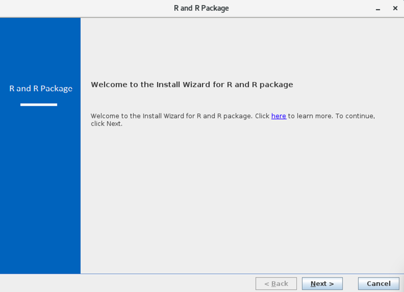
Task: Click the window title 'R and R Package'
Action: [202, 9]
